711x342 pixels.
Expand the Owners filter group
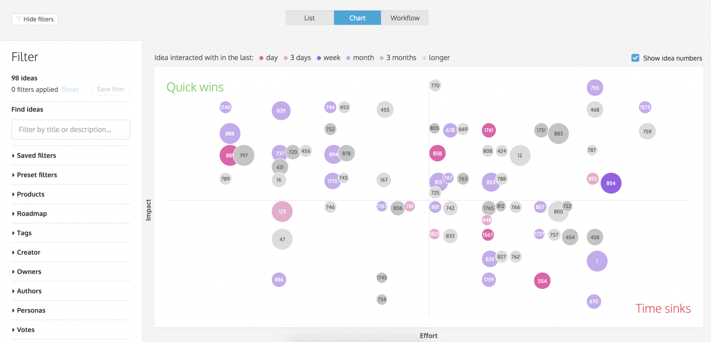coord(29,272)
